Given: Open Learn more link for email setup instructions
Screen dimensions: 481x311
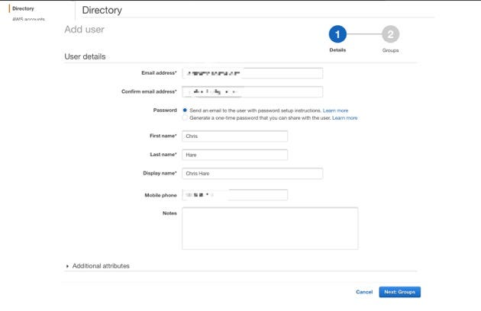Looking at the screenshot, I should [x=335, y=111].
